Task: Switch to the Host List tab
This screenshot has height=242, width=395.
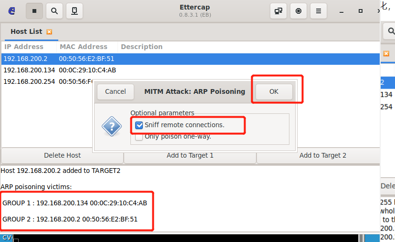Action: click(x=26, y=31)
